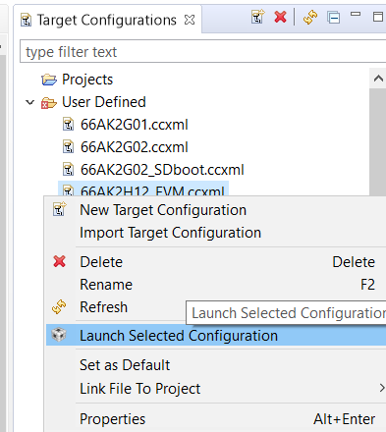The height and width of the screenshot is (432, 386).
Task: Choose Properties from the context menu
Action: tap(216, 419)
